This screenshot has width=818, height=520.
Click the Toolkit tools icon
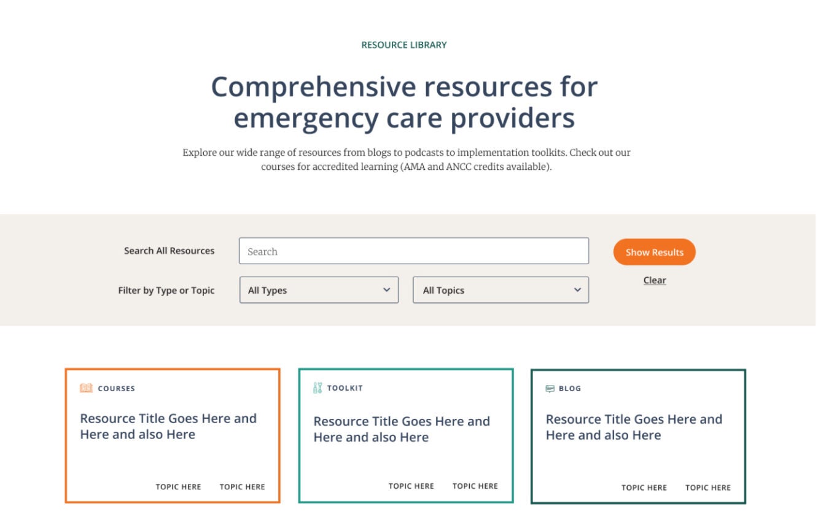(319, 388)
